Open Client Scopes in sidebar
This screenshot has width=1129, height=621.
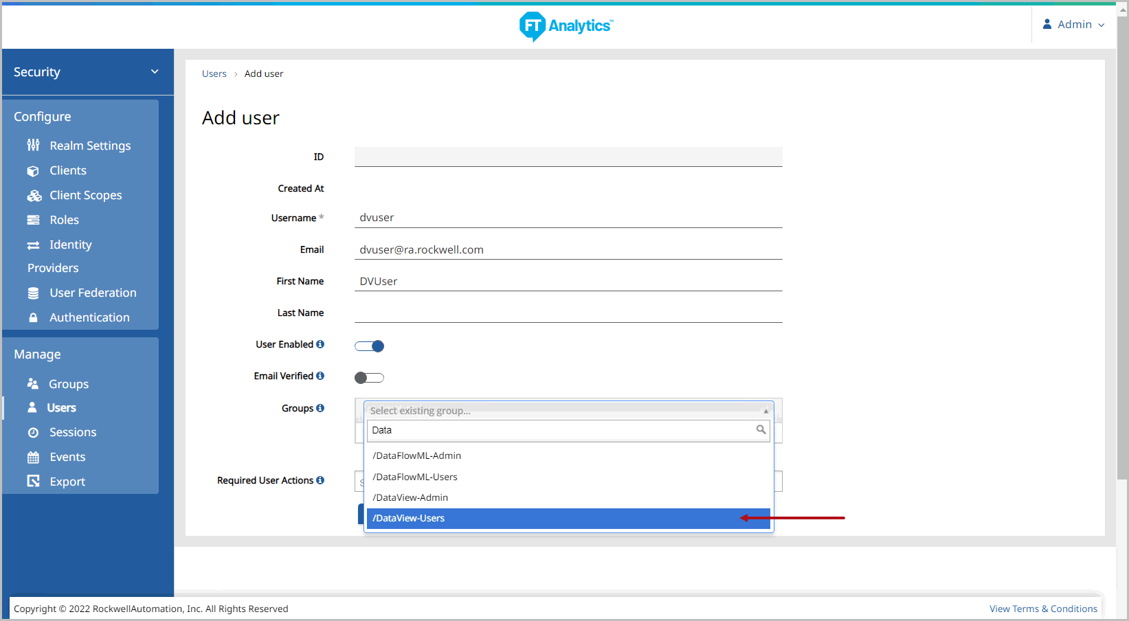pyautogui.click(x=86, y=195)
